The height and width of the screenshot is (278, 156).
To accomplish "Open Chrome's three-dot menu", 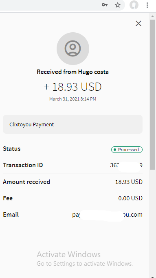I will [147, 5].
